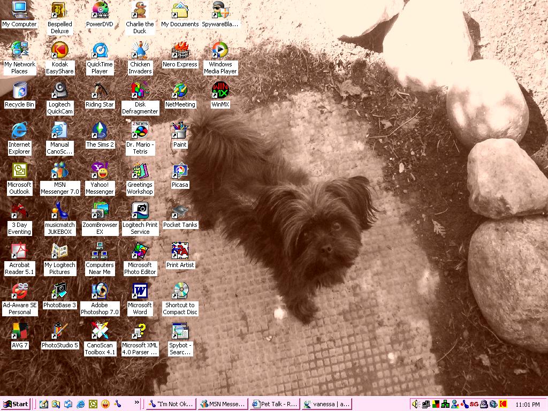Screen dimensions: 548x411
Task: Switch to Pet Talk taskbar window
Action: click(x=275, y=404)
